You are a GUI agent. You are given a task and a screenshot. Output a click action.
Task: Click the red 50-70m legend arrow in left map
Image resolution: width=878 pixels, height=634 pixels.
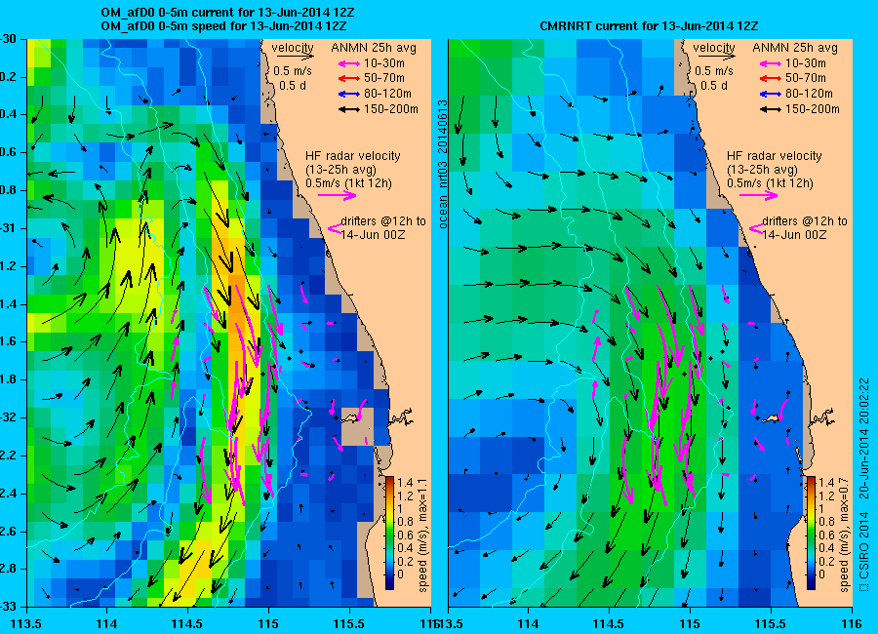pyautogui.click(x=349, y=78)
